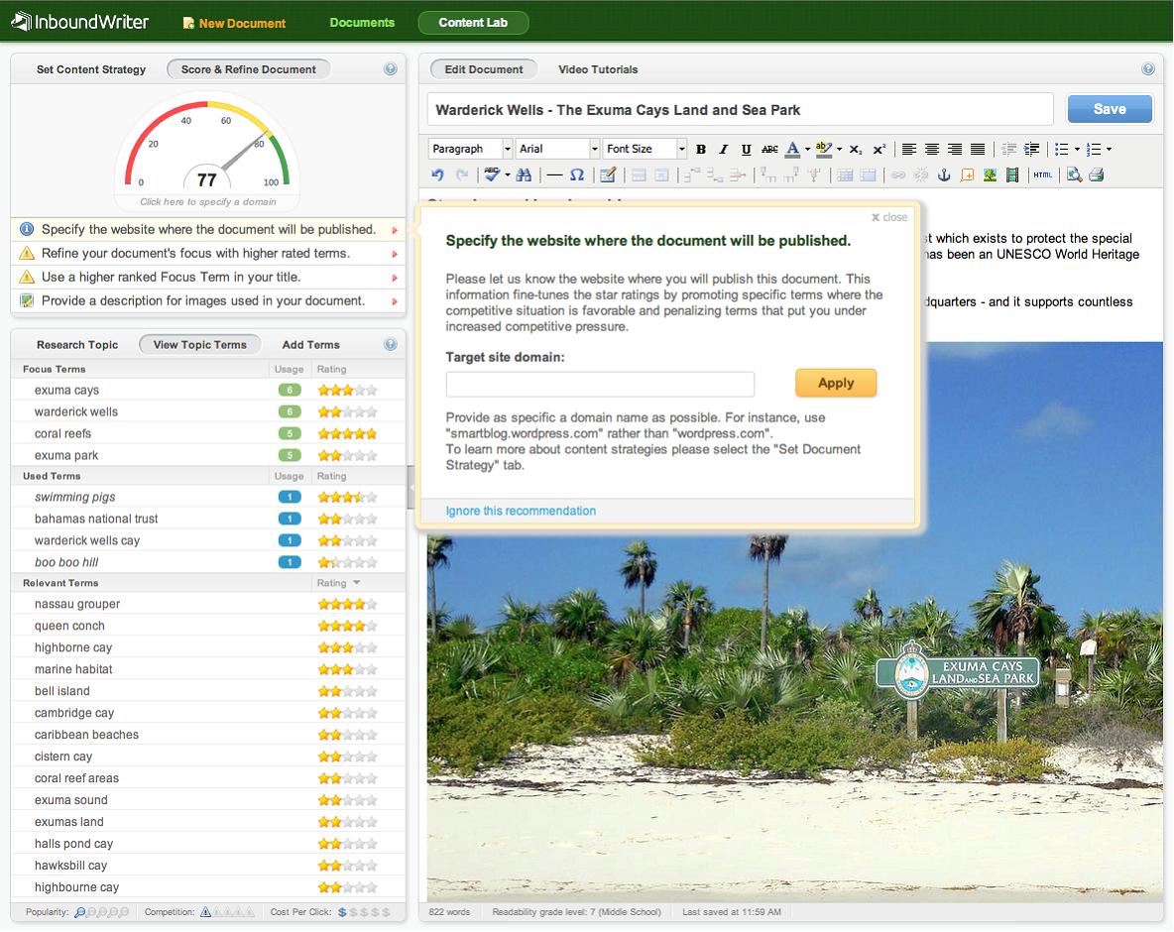The image size is (1174, 932).
Task: Open find and replace binoculars icon
Action: (x=524, y=175)
